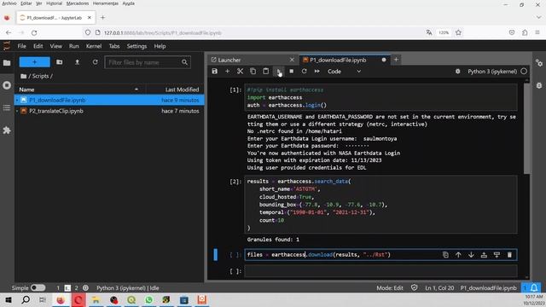Open the cell type Code dropdown

tap(344, 72)
